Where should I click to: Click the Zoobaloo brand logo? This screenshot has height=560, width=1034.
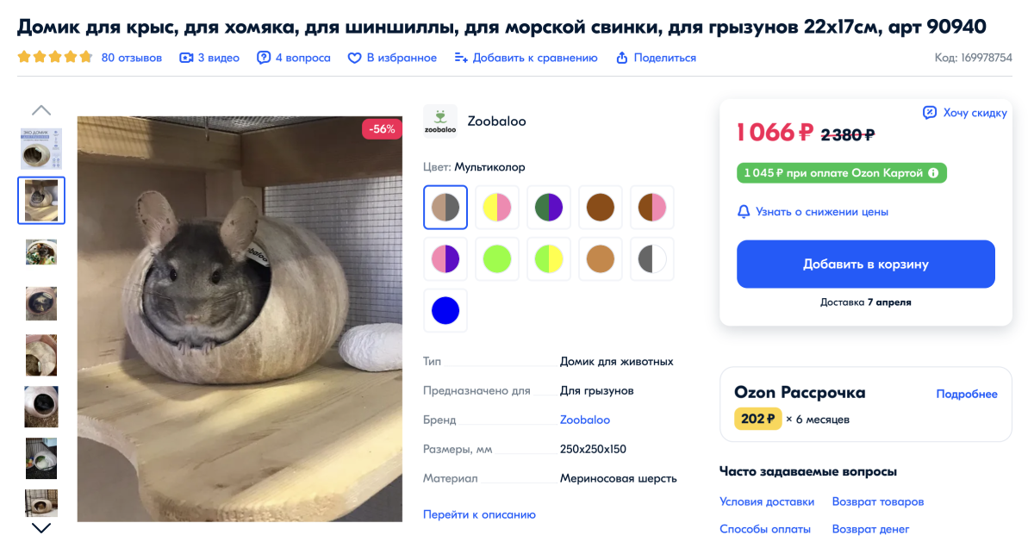[x=440, y=121]
